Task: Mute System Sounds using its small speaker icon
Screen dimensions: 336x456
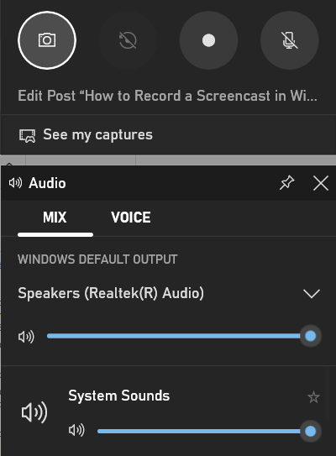Action: coord(76,430)
